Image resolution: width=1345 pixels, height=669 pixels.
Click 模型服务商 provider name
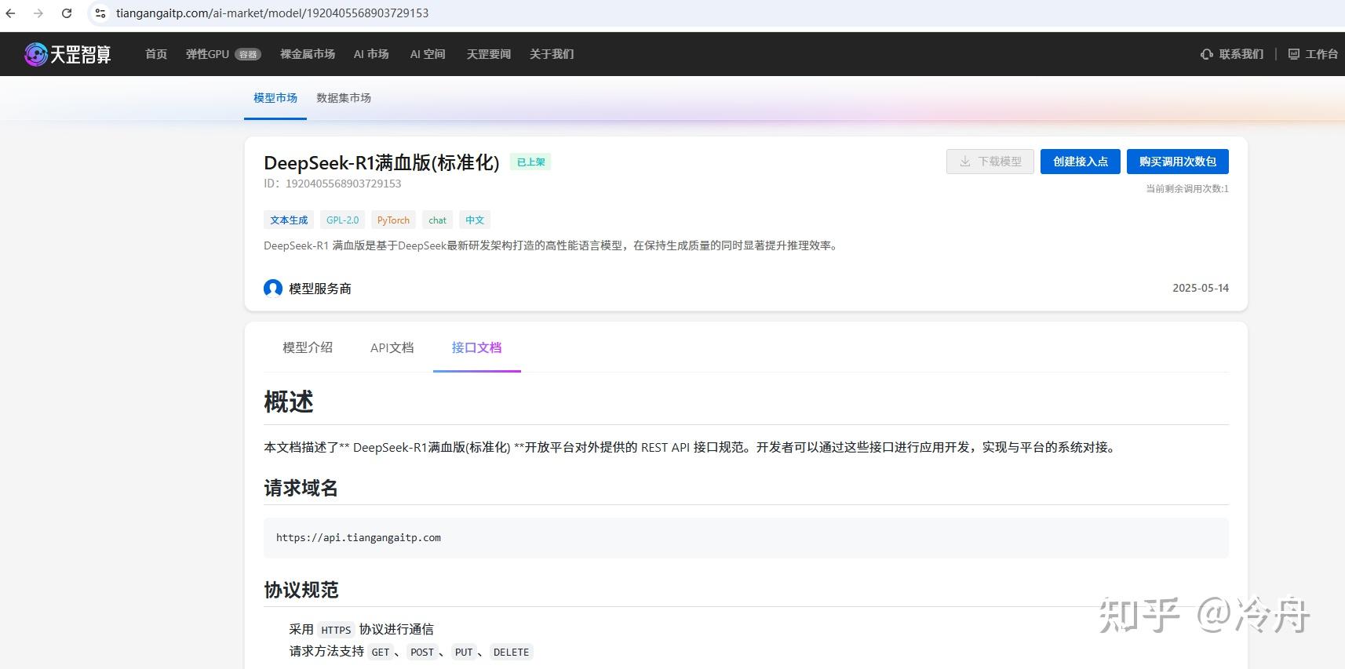tap(320, 289)
